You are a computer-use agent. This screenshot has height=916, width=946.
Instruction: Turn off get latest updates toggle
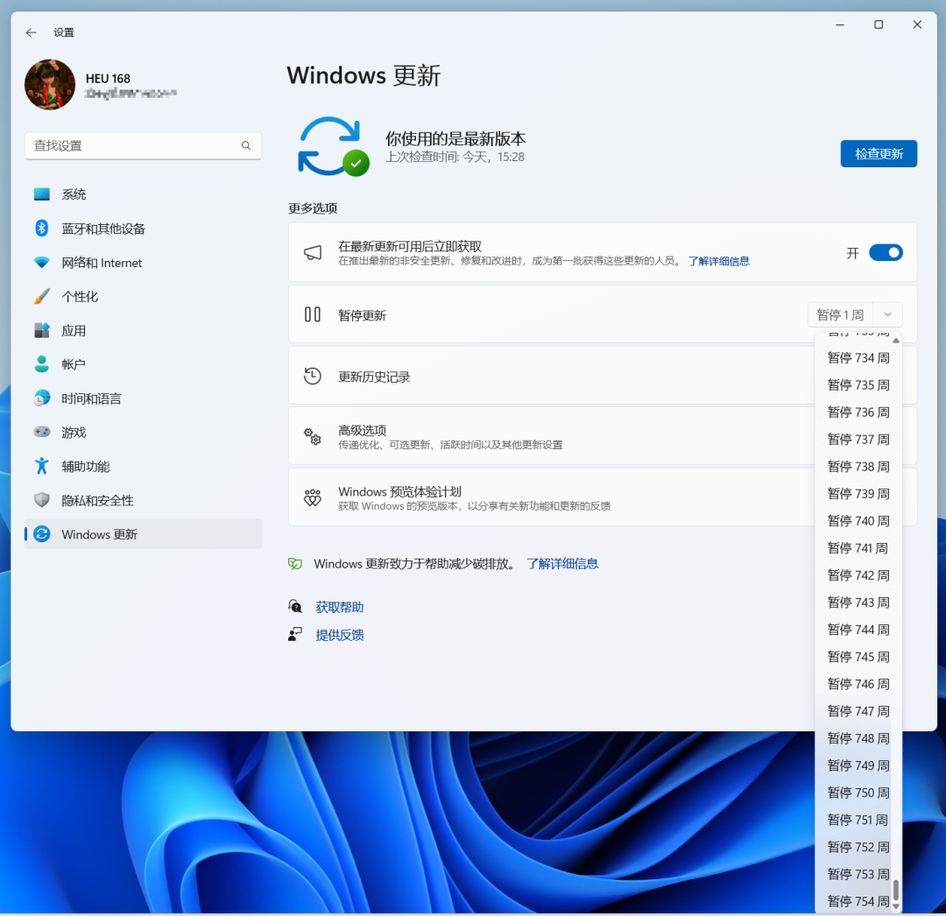[886, 253]
